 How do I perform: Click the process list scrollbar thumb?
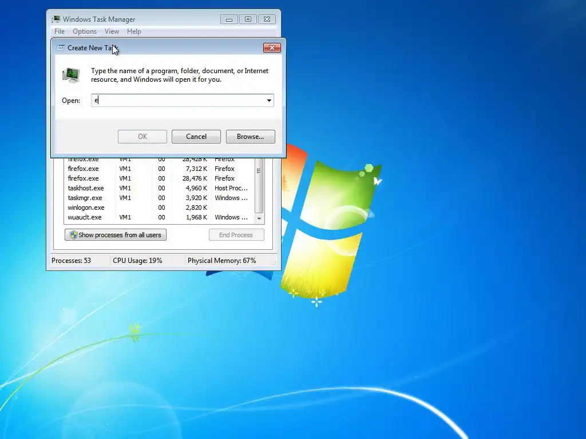259,185
